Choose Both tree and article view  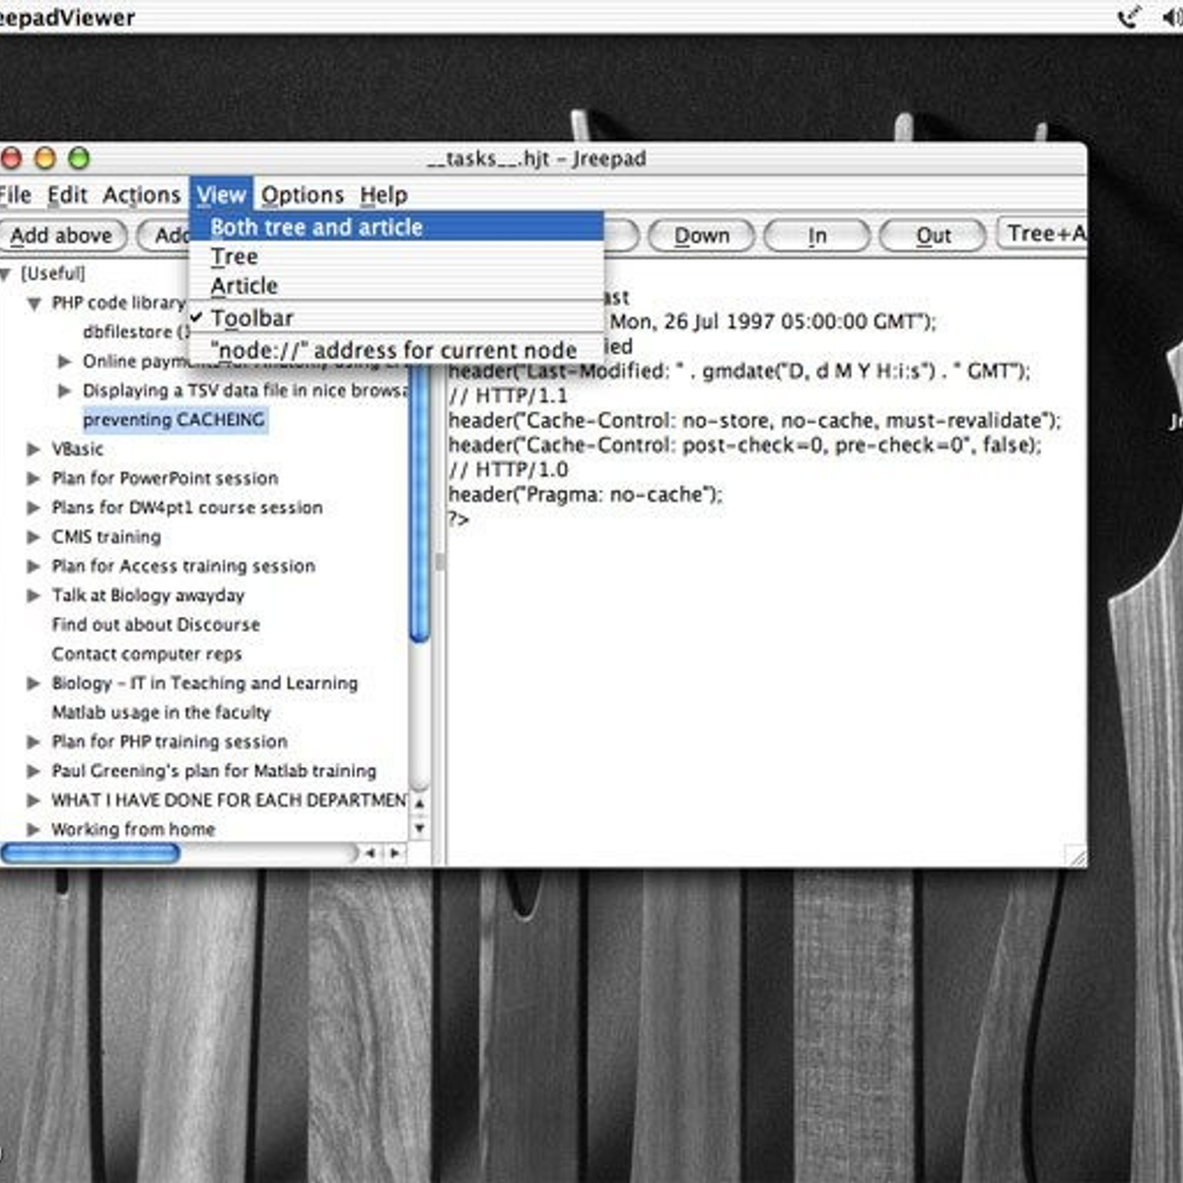[396, 227]
